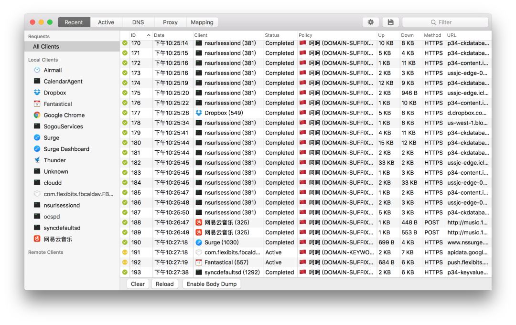
Task: Sort by the Method column header
Action: point(434,35)
